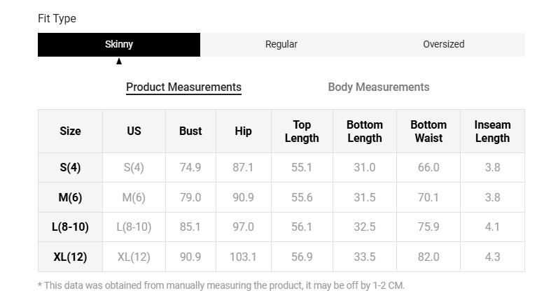Choose the Oversized fit type
The width and height of the screenshot is (551, 307).
443,44
